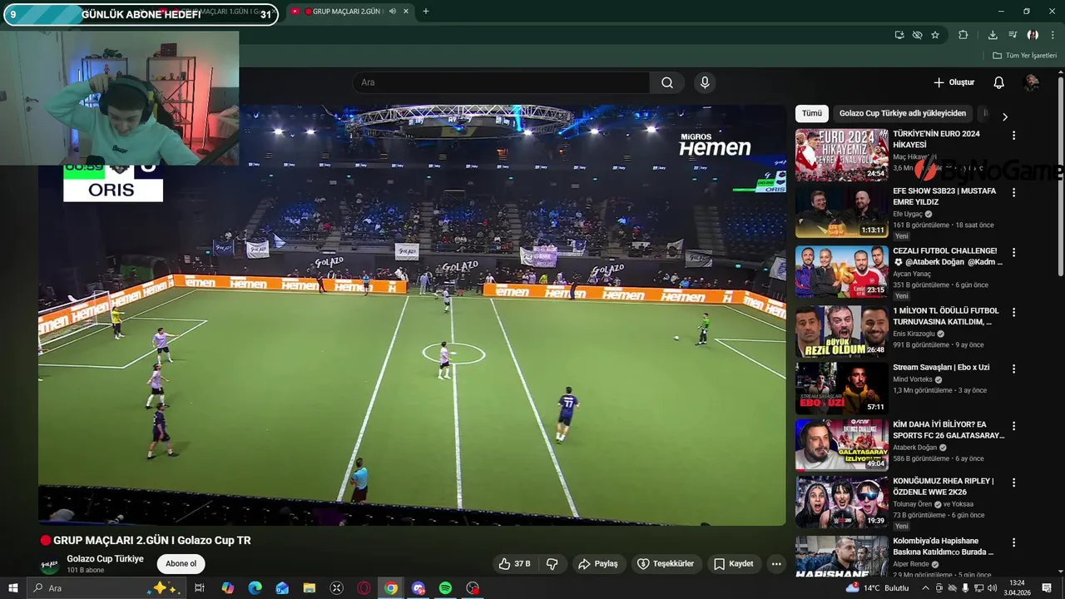Open EFE SHOW S3B23 video thumbnail
Viewport: 1065px width, 599px height.
tap(841, 211)
